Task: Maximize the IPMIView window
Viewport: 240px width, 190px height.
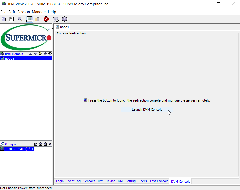Action: tap(218, 4)
